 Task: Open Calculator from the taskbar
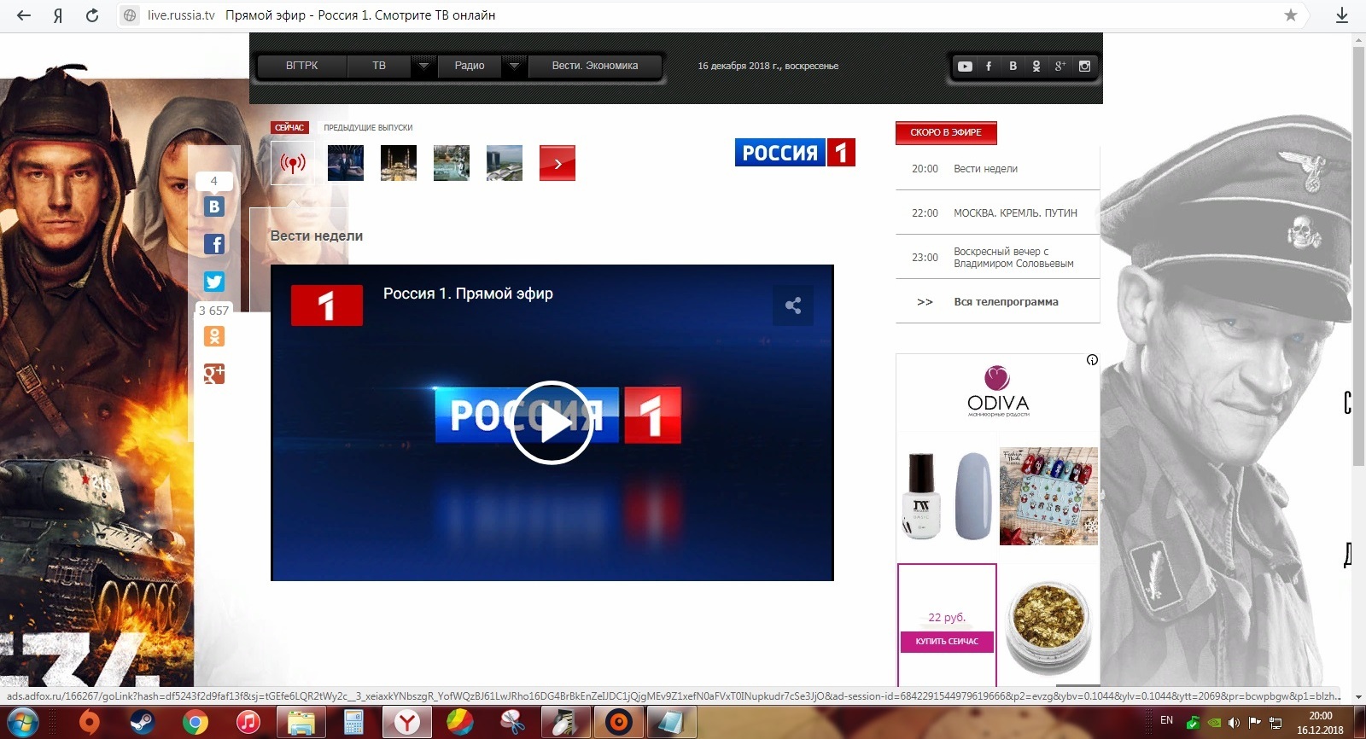click(353, 723)
